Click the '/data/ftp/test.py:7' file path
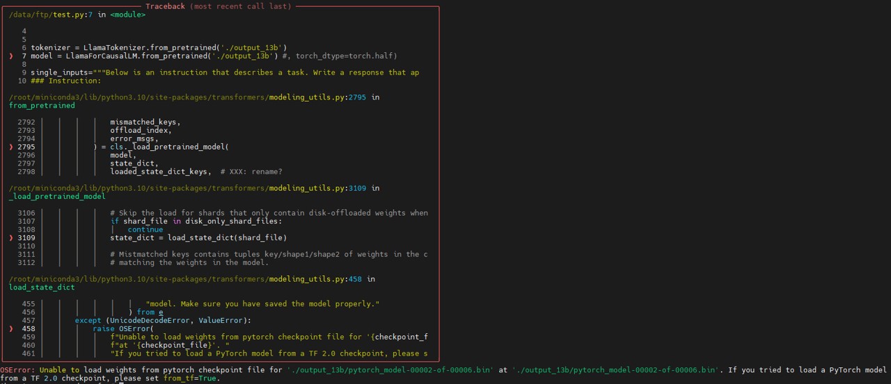This screenshot has height=384, width=891. [x=51, y=15]
